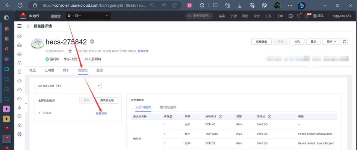Switch language via 简体 selector
357x150 pixels.
point(318,16)
